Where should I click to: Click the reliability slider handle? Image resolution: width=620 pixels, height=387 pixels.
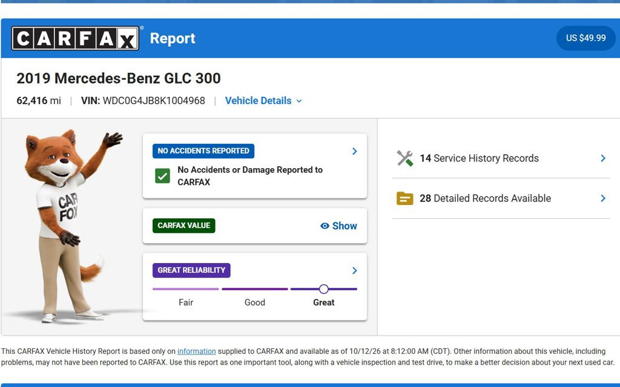coord(324,289)
